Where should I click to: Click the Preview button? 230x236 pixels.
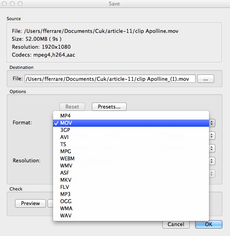[30, 204]
